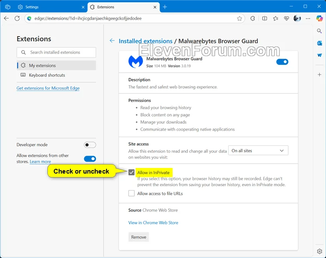Viewport: 326px width, 258px height.
Task: Open the Copilot sidebar icon
Action: pyautogui.click(x=319, y=18)
